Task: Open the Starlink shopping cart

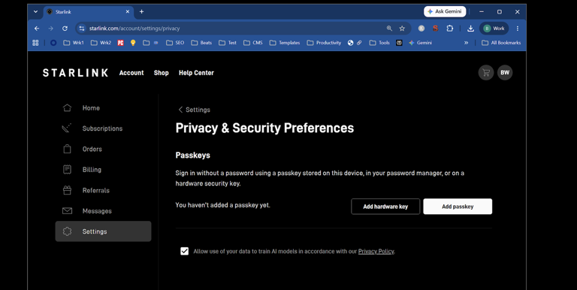Action: tap(486, 72)
